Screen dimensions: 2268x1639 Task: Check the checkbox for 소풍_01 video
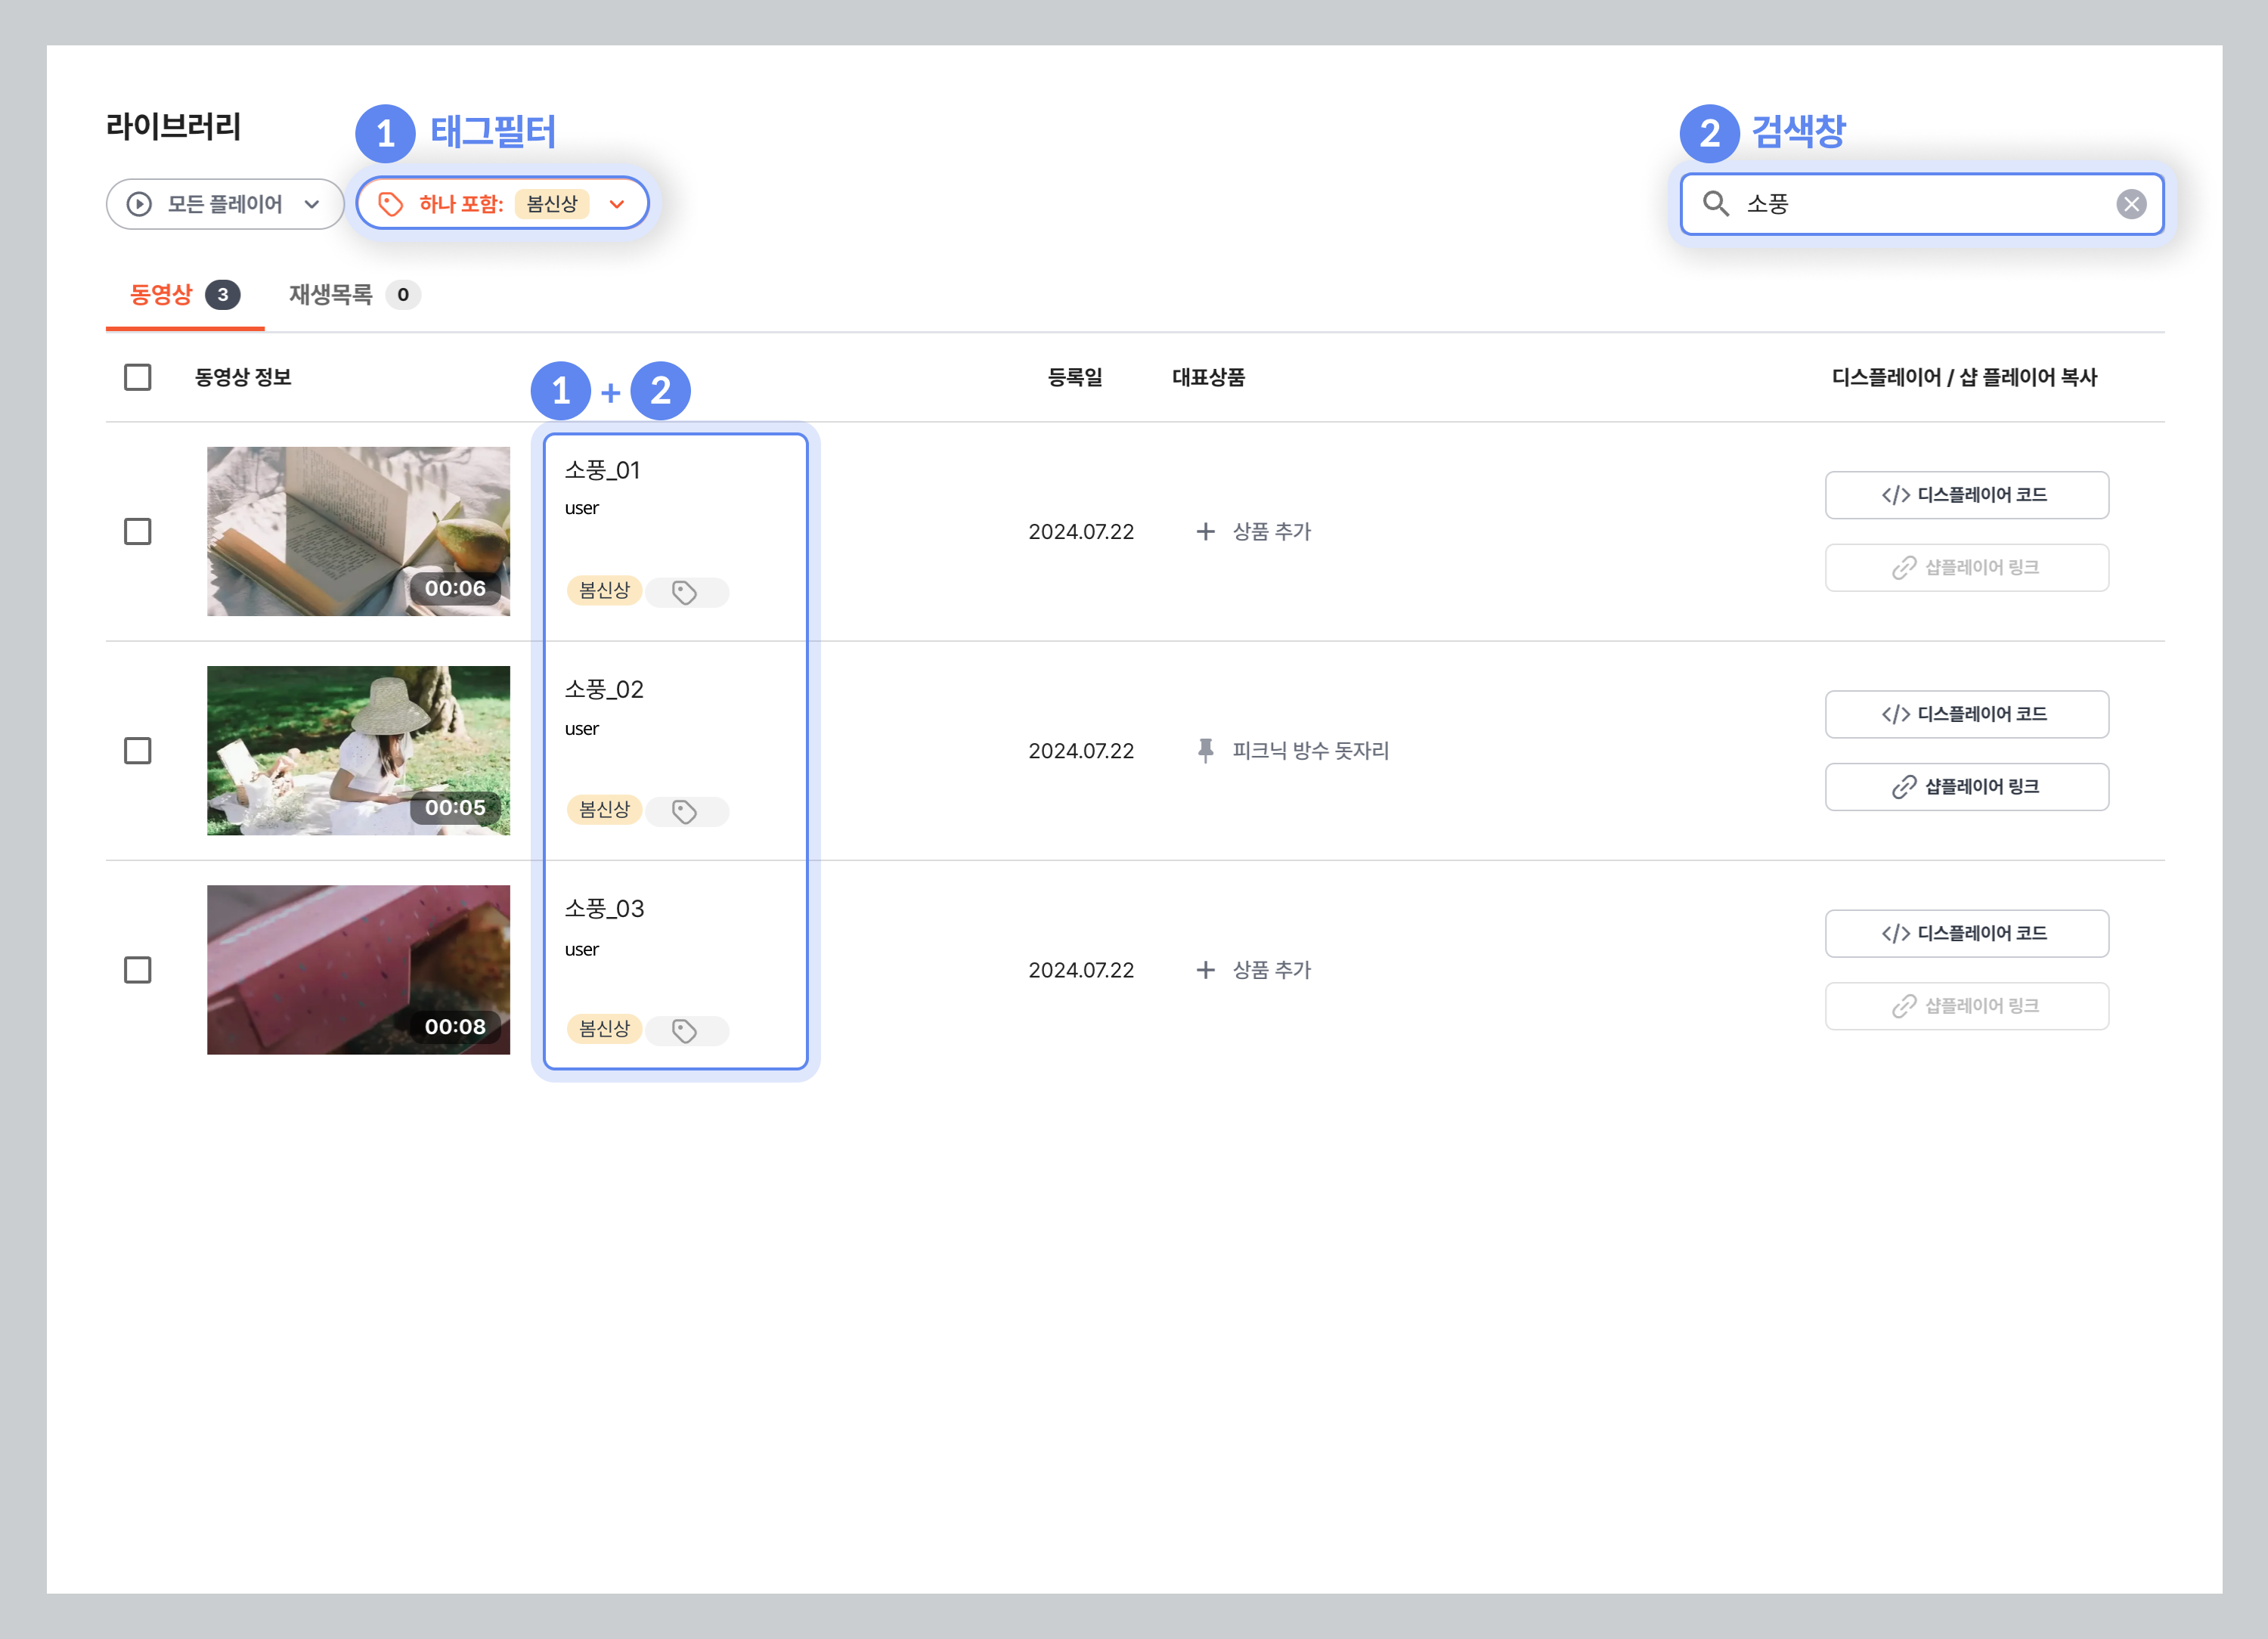[138, 531]
